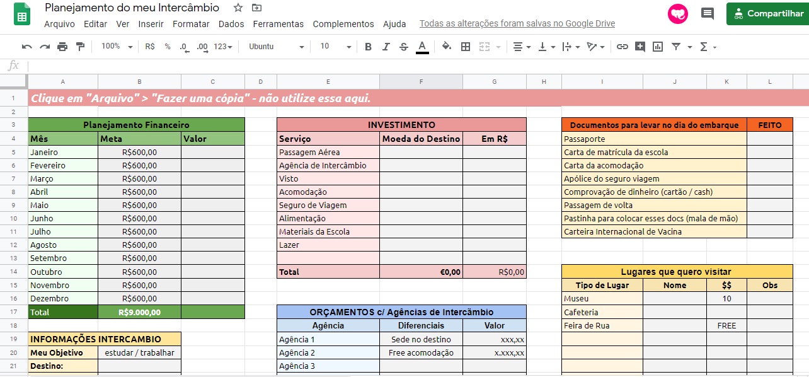Insert a comment using the comment icon
Viewport: 809px width, 377px height.
tap(640, 46)
